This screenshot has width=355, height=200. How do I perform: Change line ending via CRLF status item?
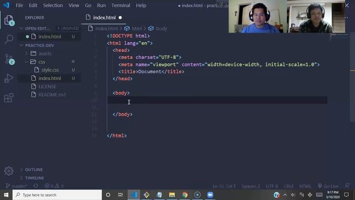pyautogui.click(x=288, y=186)
